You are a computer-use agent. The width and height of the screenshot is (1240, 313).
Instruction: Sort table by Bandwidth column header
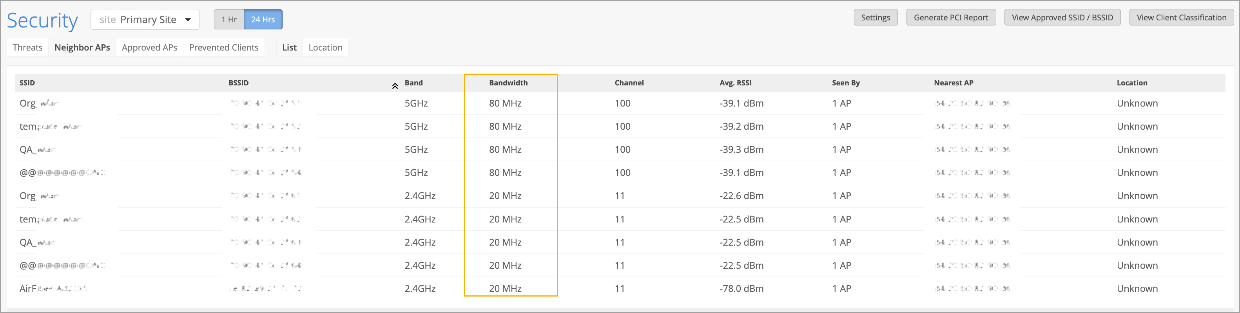(x=508, y=83)
